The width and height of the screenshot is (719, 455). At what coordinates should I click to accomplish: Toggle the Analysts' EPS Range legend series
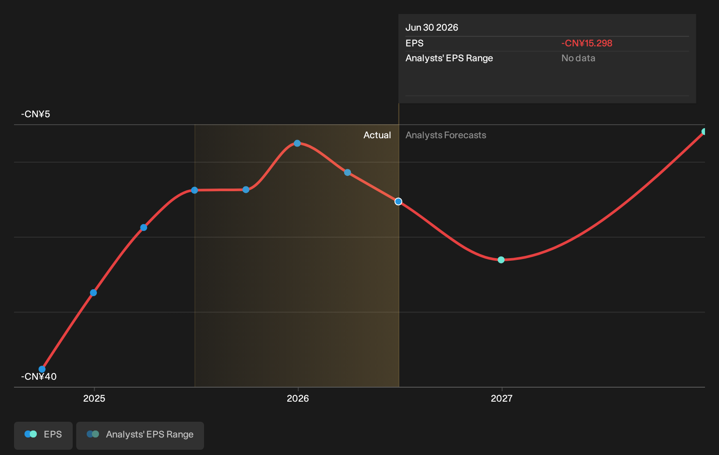tap(140, 435)
